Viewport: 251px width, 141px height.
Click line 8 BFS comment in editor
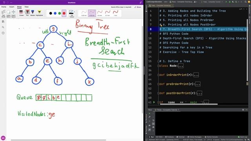coord(203,29)
